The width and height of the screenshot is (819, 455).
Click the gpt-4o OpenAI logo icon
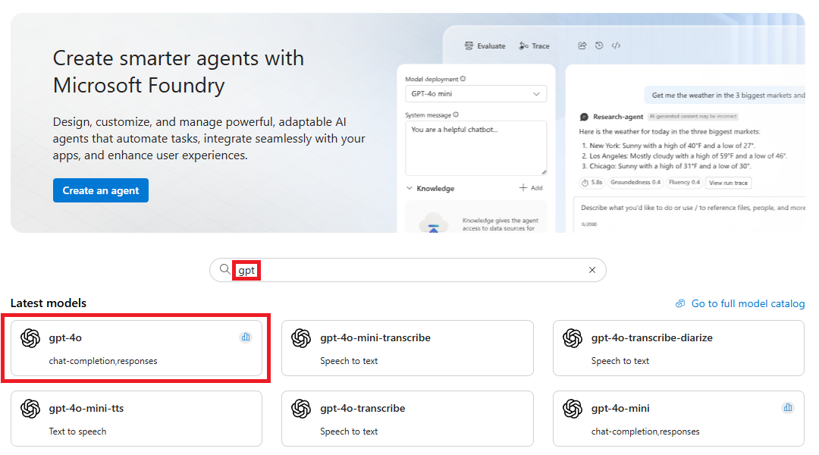click(x=30, y=338)
